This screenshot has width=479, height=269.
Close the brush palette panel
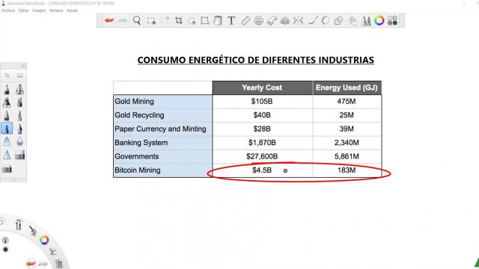tap(23, 66)
